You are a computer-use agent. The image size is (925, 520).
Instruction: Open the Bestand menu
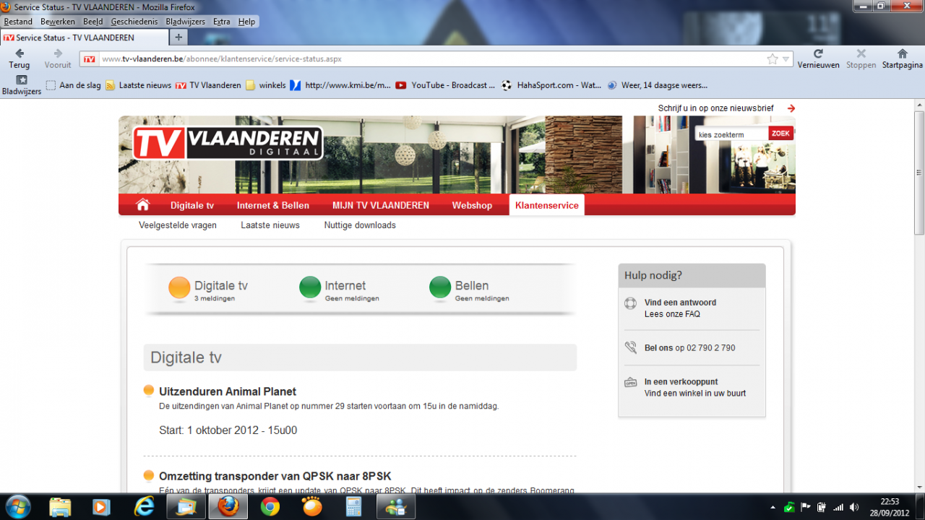tap(18, 22)
